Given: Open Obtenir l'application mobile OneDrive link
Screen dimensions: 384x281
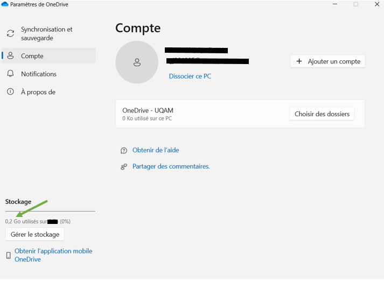Looking at the screenshot, I should coord(53,255).
